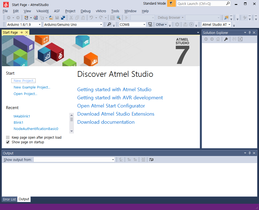This screenshot has height=210, width=259.
Task: Pin the Output panel
Action: (249, 153)
